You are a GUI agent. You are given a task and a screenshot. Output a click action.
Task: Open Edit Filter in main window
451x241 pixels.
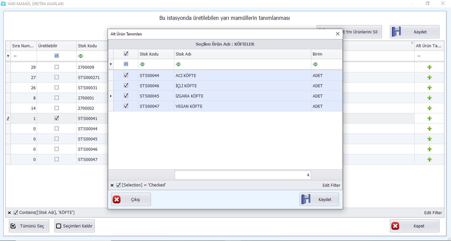[x=433, y=213]
